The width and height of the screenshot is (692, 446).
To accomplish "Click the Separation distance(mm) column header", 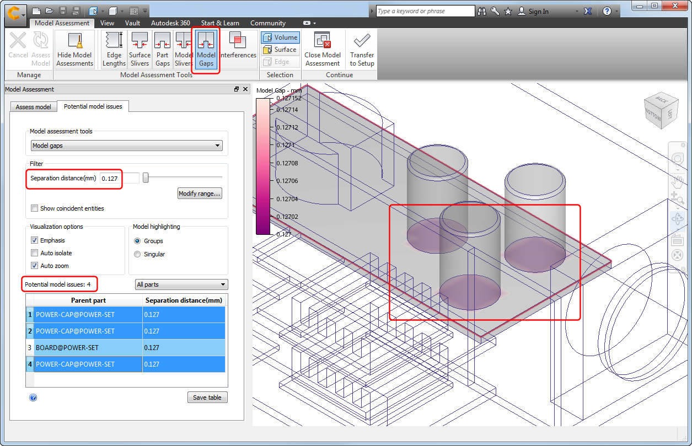I will (184, 300).
